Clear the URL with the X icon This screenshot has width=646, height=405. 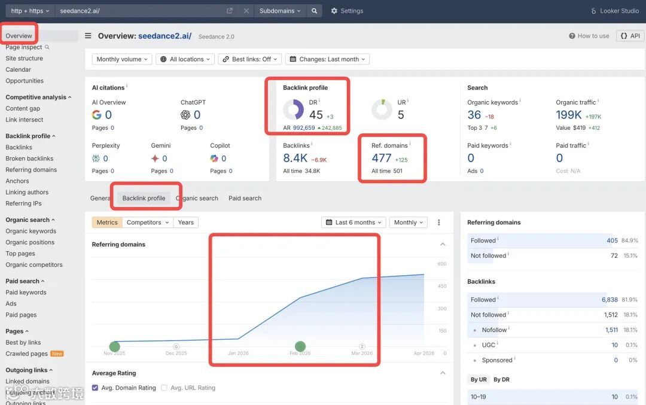click(246, 11)
